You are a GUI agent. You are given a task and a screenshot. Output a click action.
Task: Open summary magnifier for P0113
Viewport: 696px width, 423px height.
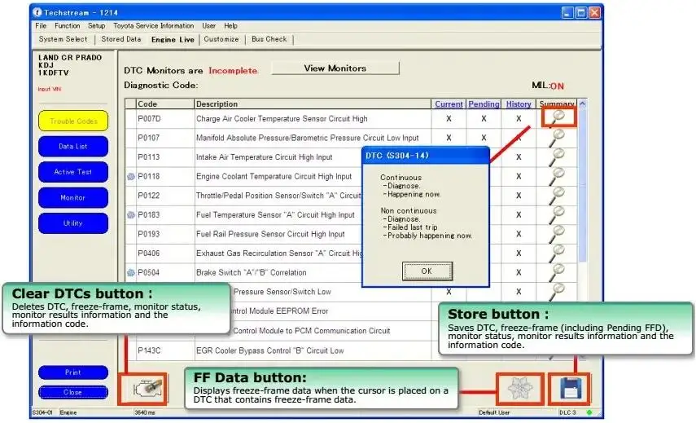[557, 156]
